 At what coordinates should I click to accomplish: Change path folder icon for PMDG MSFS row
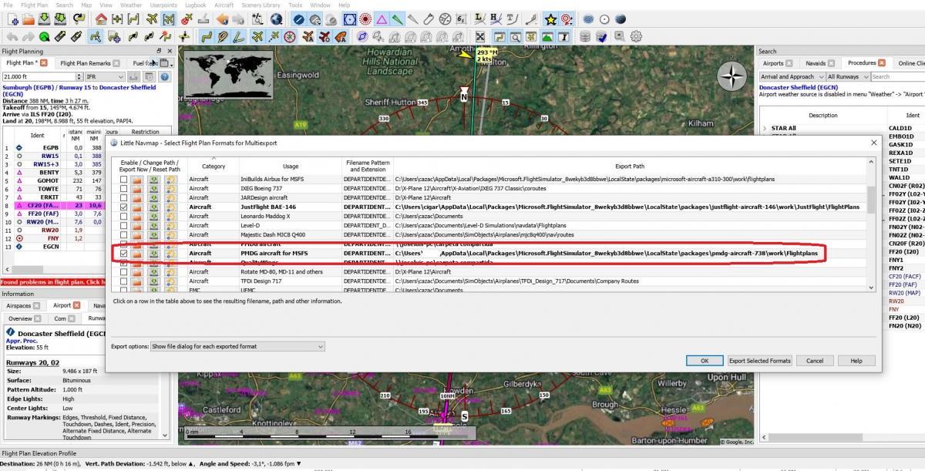[x=136, y=253]
